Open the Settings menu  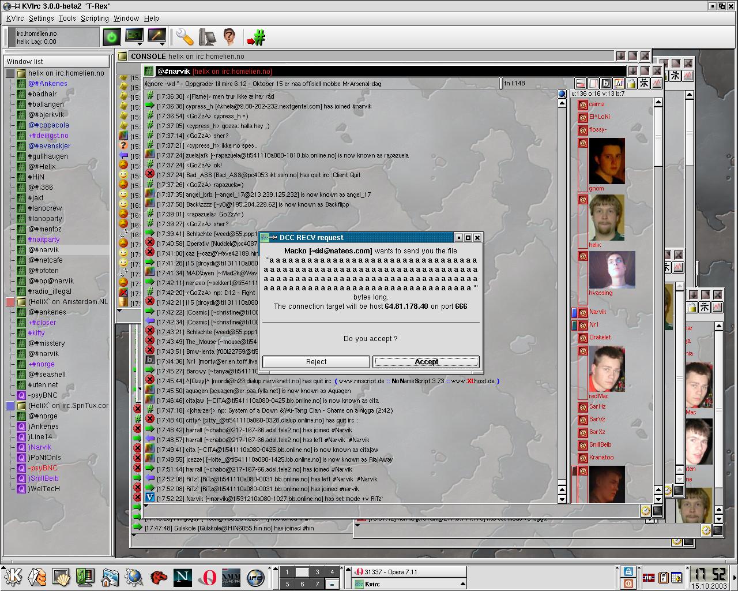[x=42, y=18]
